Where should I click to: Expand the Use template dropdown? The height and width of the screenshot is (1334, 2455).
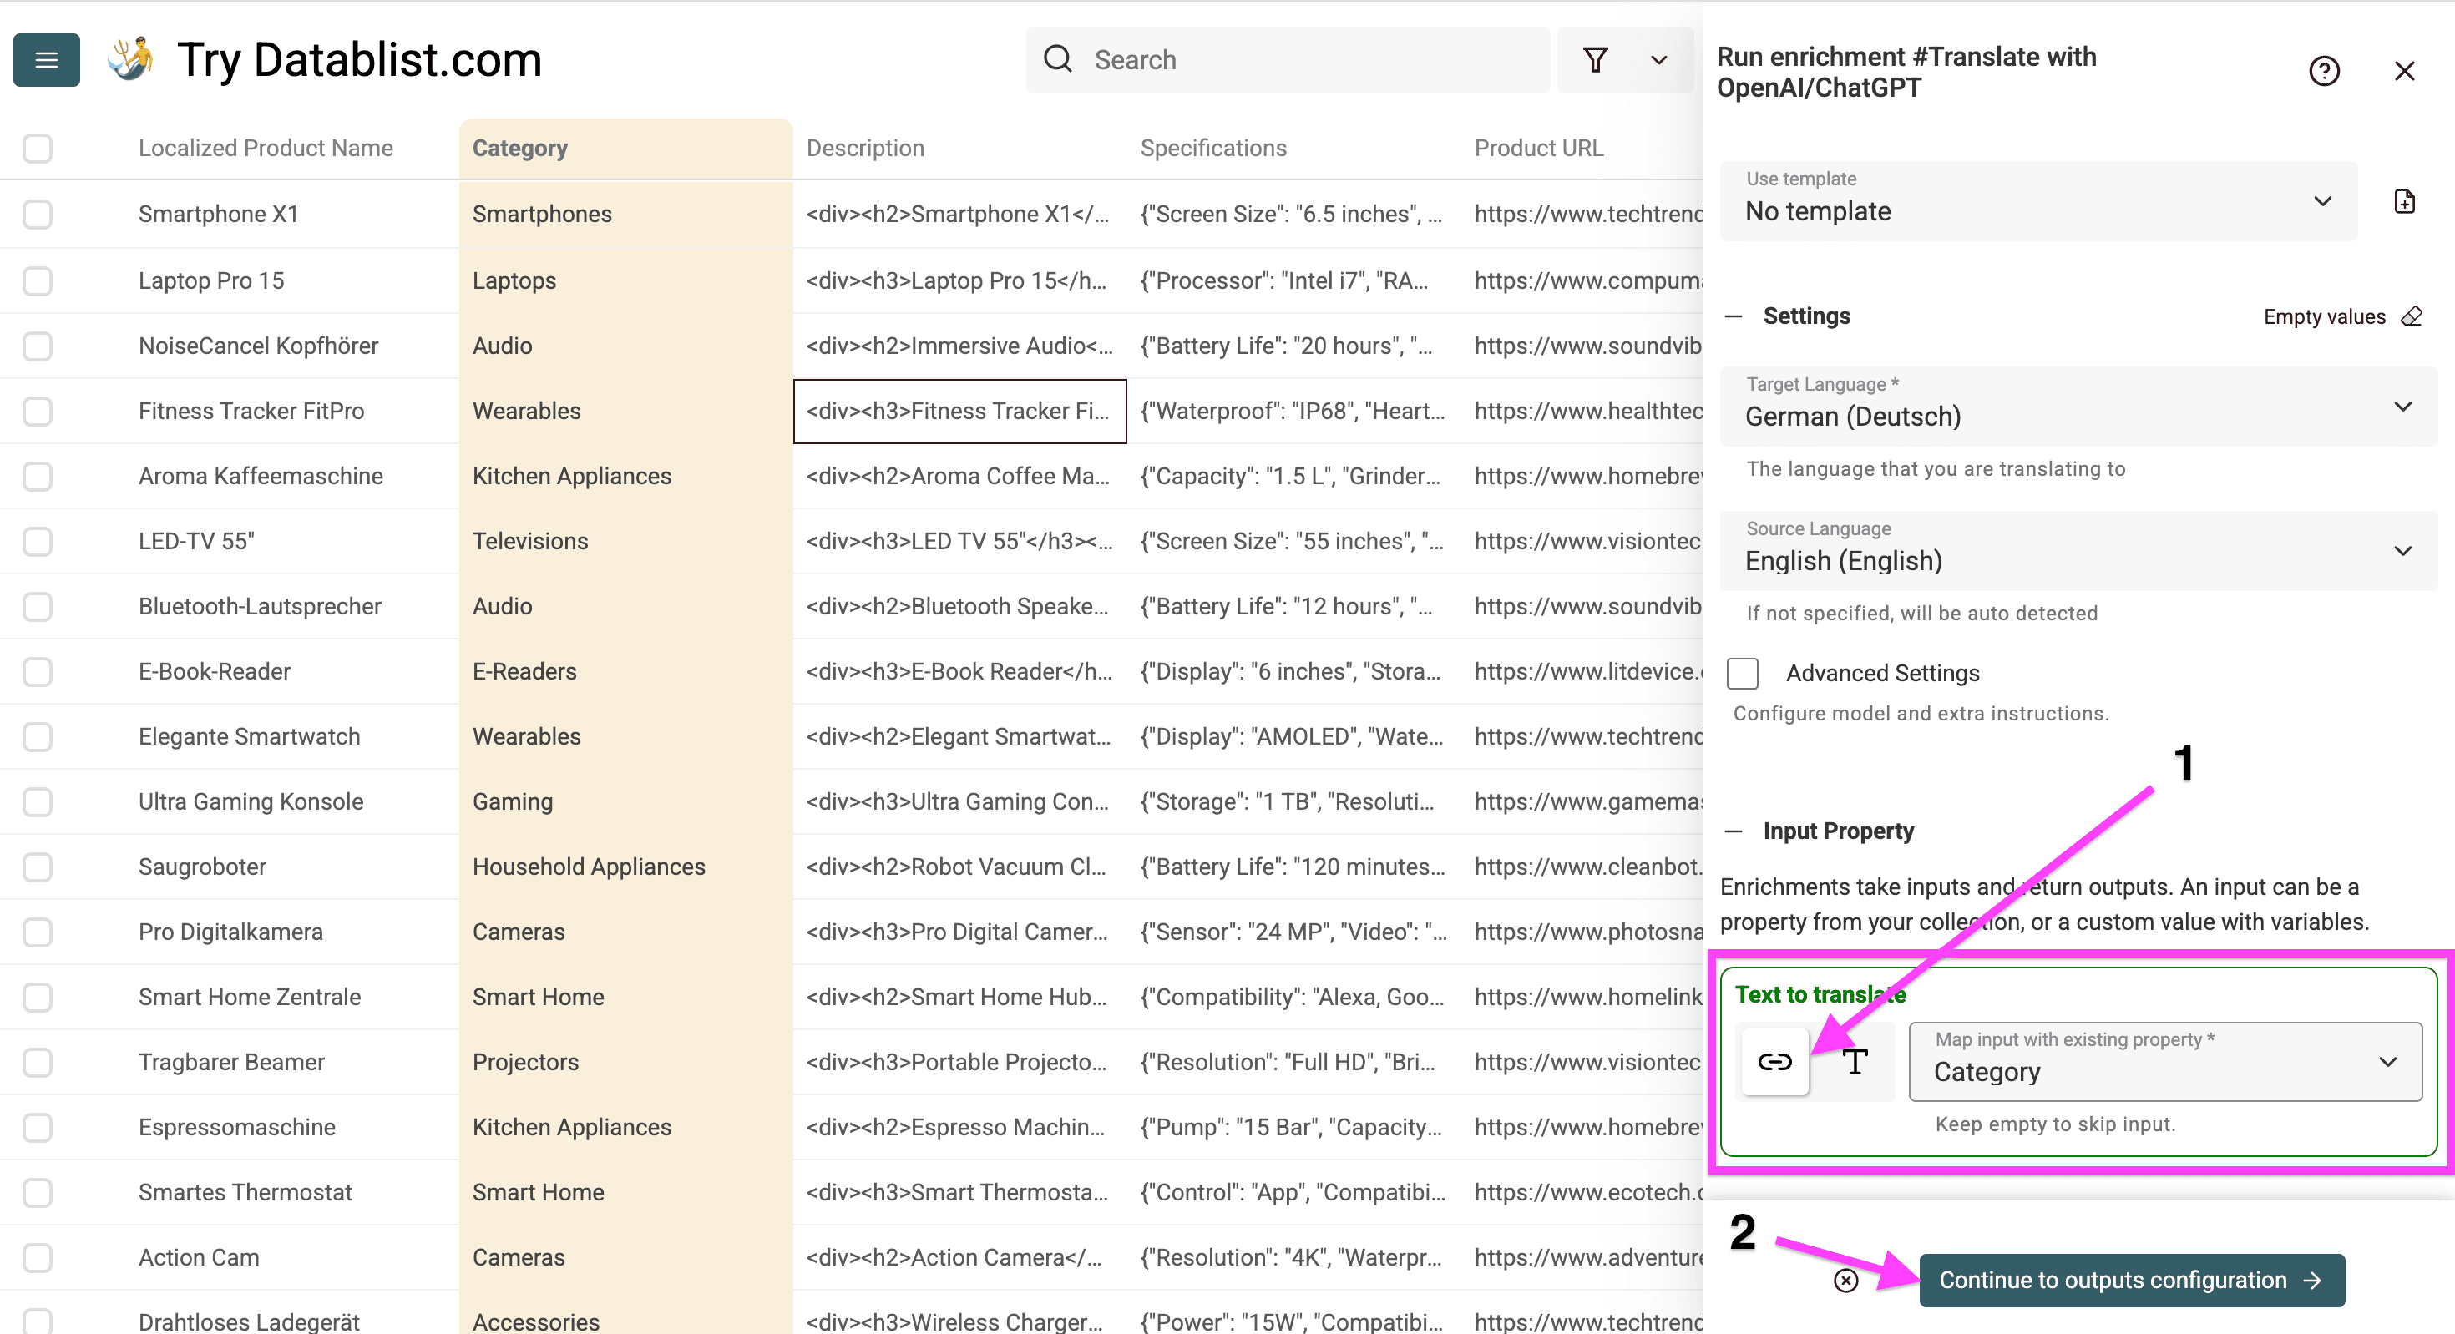pos(2037,201)
